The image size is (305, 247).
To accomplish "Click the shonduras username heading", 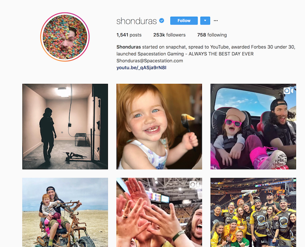I will [x=136, y=21].
